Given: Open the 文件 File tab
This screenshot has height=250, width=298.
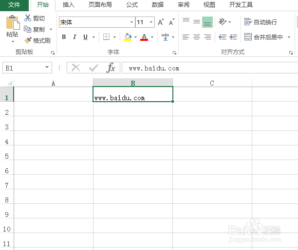Looking at the screenshot, I should point(14,5).
